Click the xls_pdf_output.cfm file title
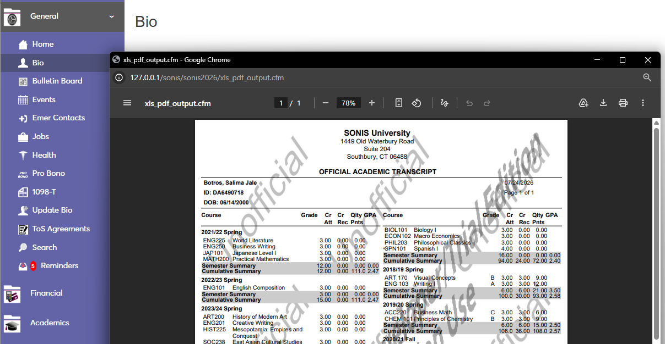665x344 pixels. 177,103
